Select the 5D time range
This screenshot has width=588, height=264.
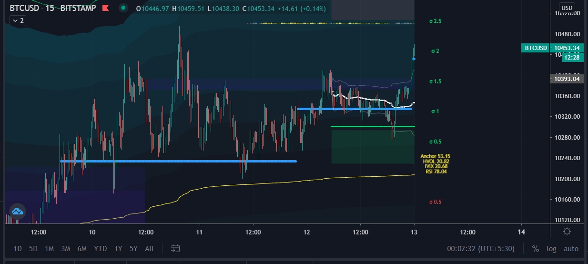33,249
